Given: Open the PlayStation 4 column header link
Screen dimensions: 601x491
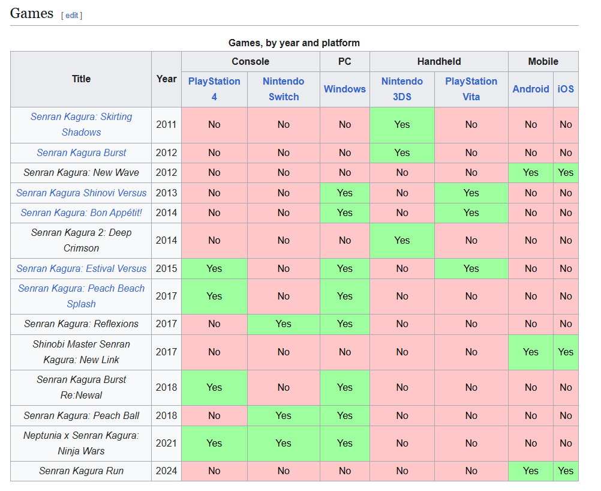Looking at the screenshot, I should (x=214, y=89).
